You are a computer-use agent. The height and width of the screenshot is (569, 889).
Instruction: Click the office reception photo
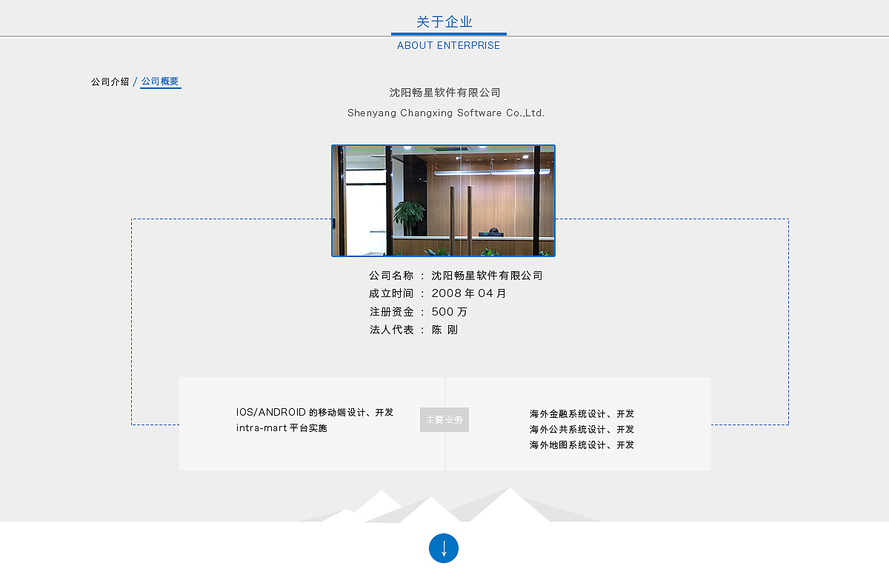click(442, 201)
